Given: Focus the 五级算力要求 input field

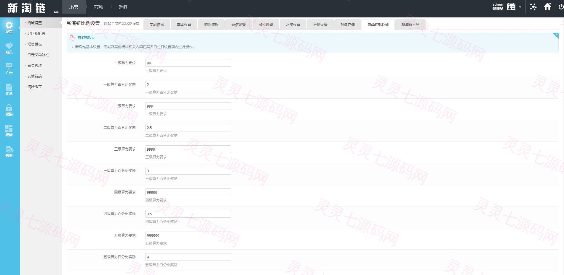Looking at the screenshot, I should click(188, 235).
